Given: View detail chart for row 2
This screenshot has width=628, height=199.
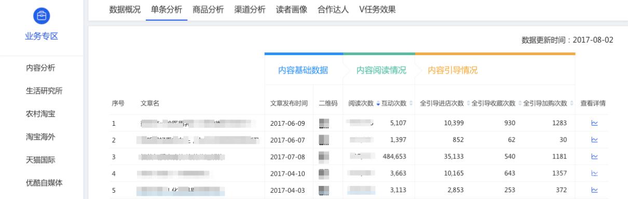Looking at the screenshot, I should (x=594, y=140).
